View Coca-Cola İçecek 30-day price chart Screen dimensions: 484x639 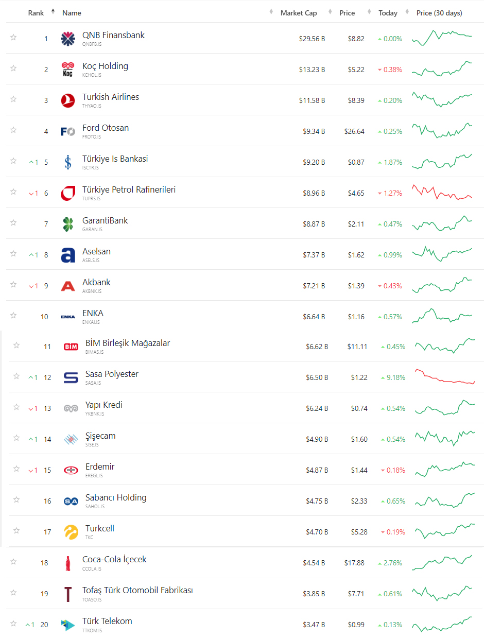click(442, 562)
